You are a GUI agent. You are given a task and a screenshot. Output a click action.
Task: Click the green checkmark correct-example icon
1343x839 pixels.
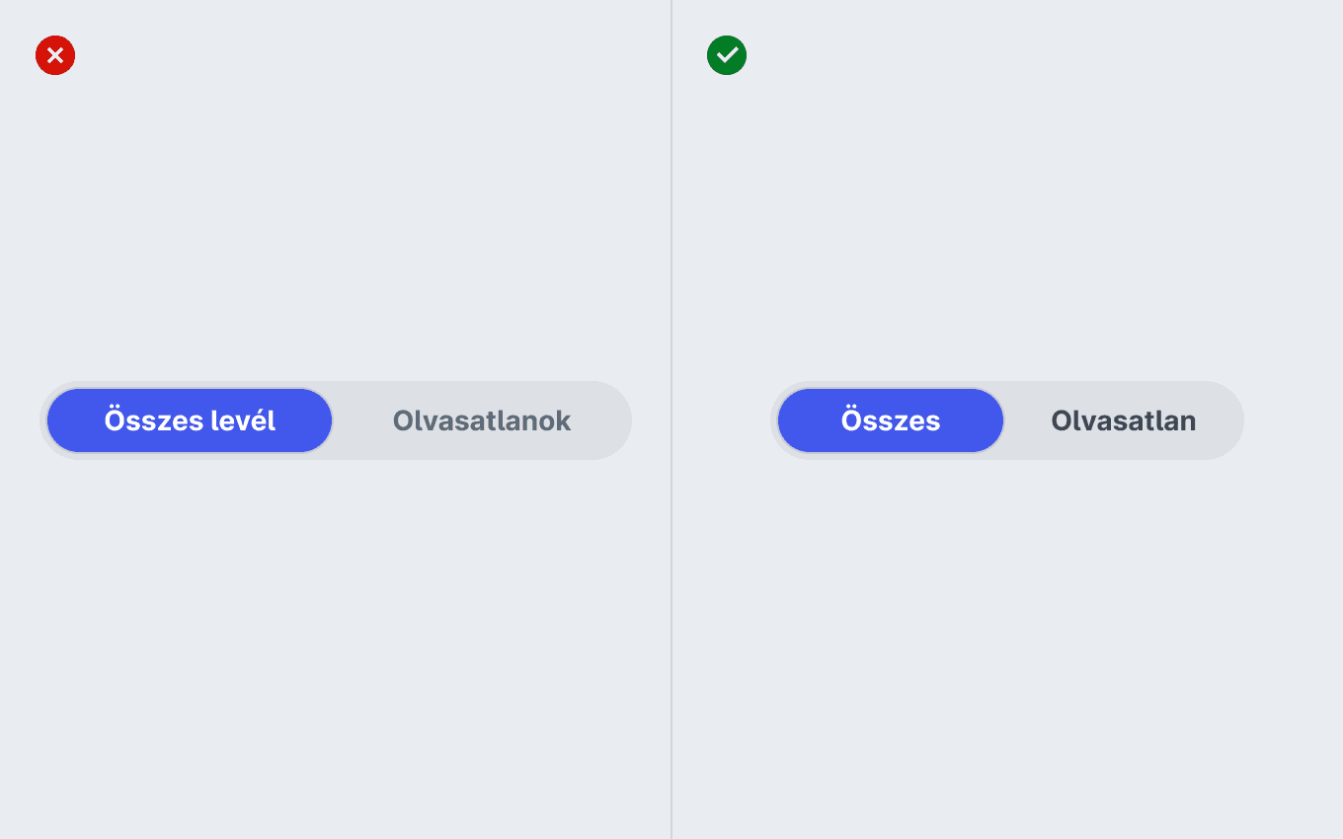click(x=727, y=55)
